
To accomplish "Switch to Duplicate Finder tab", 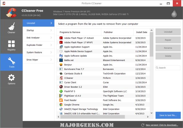I will (x=39, y=45).
